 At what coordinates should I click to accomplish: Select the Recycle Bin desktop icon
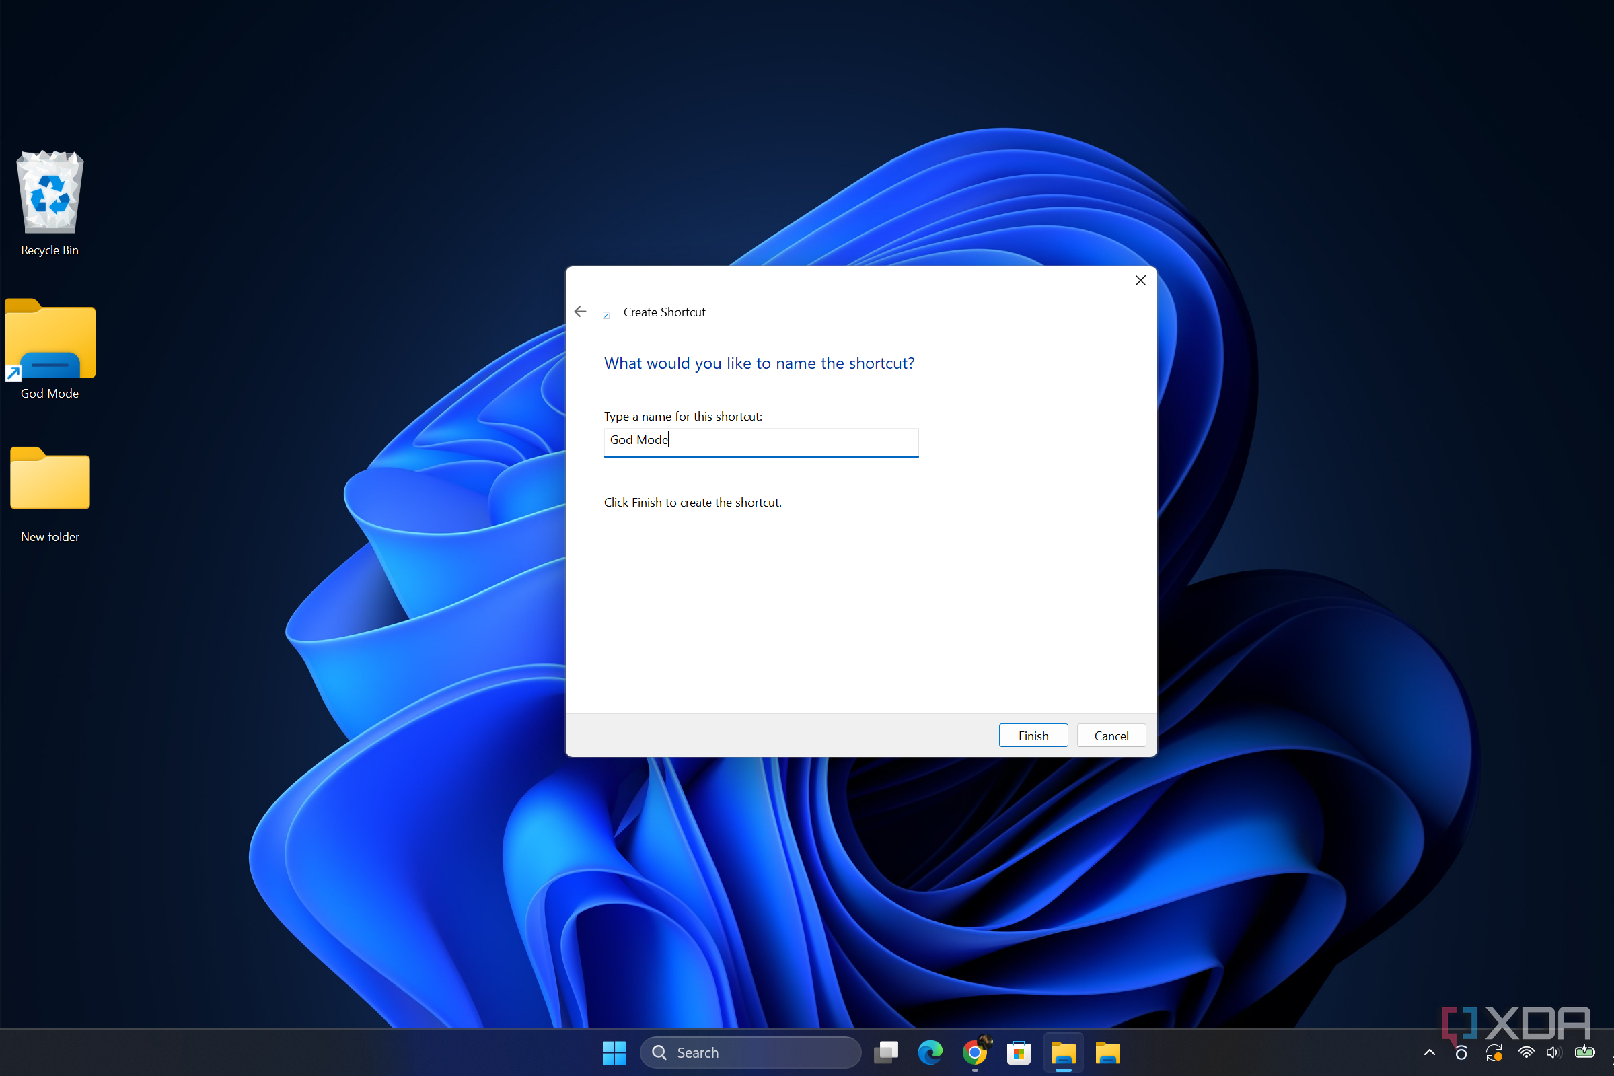pyautogui.click(x=49, y=204)
